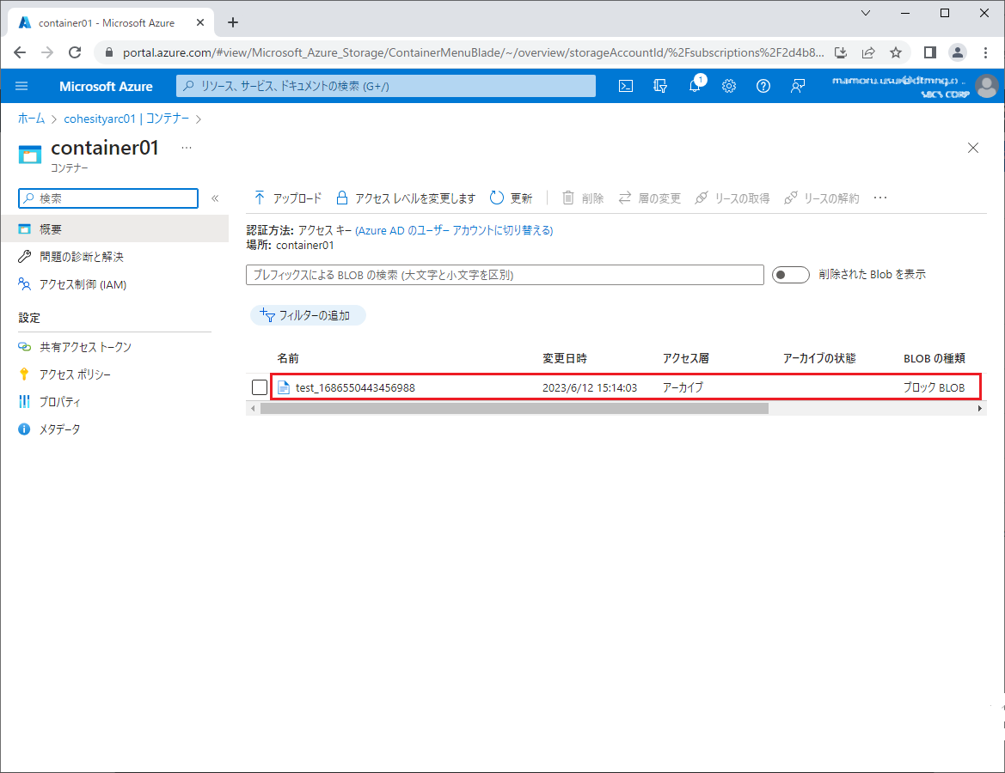Click the browser back arrow
Screen dimensions: 1005x773
click(x=20, y=52)
